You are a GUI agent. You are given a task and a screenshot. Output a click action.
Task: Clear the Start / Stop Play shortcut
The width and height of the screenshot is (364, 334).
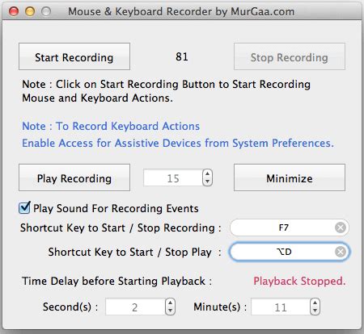(x=341, y=252)
